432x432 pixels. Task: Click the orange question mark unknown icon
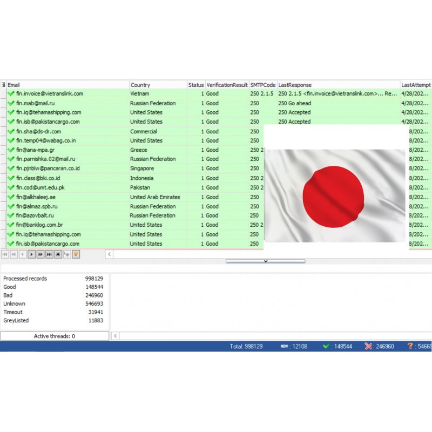[x=410, y=346]
